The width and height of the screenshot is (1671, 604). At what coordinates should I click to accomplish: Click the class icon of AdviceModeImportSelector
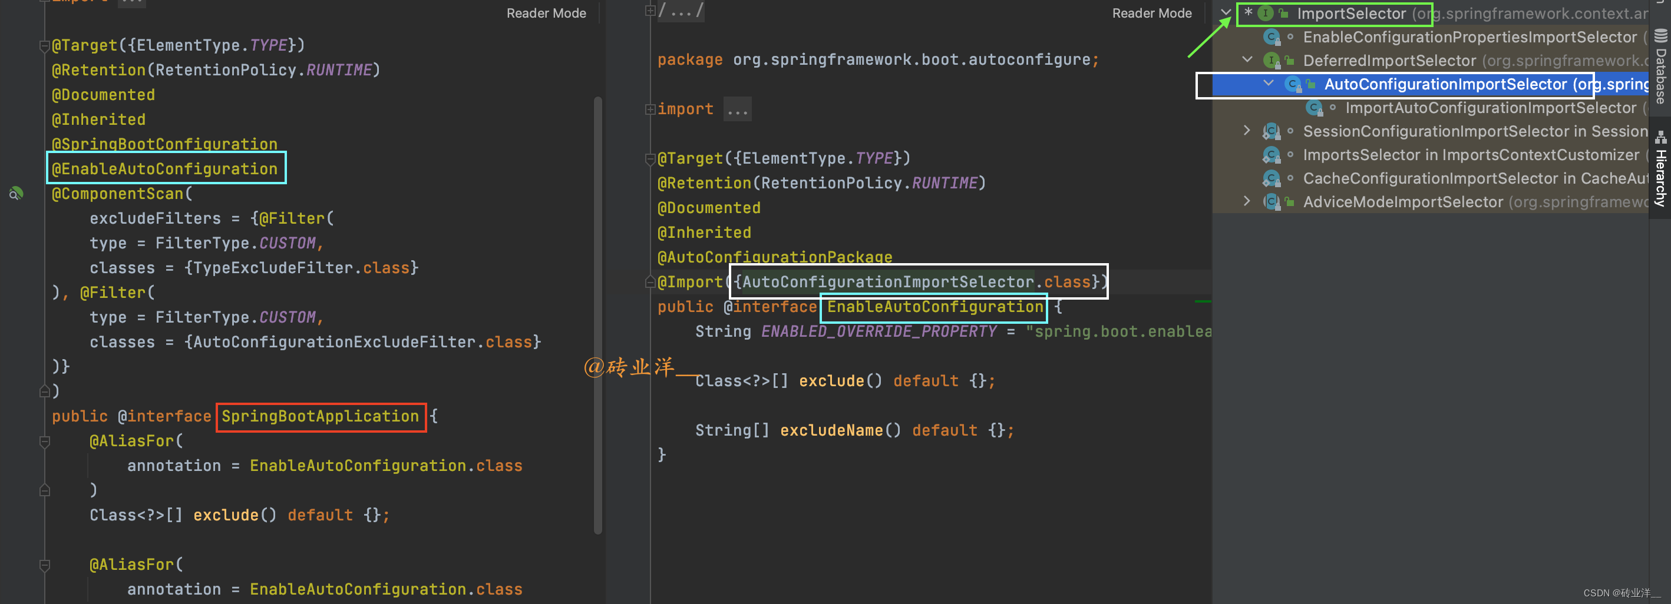[x=1272, y=202]
